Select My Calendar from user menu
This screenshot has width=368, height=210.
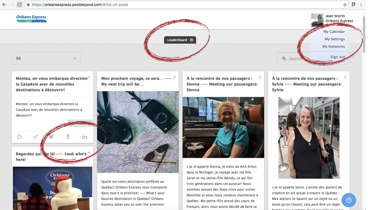tap(334, 32)
